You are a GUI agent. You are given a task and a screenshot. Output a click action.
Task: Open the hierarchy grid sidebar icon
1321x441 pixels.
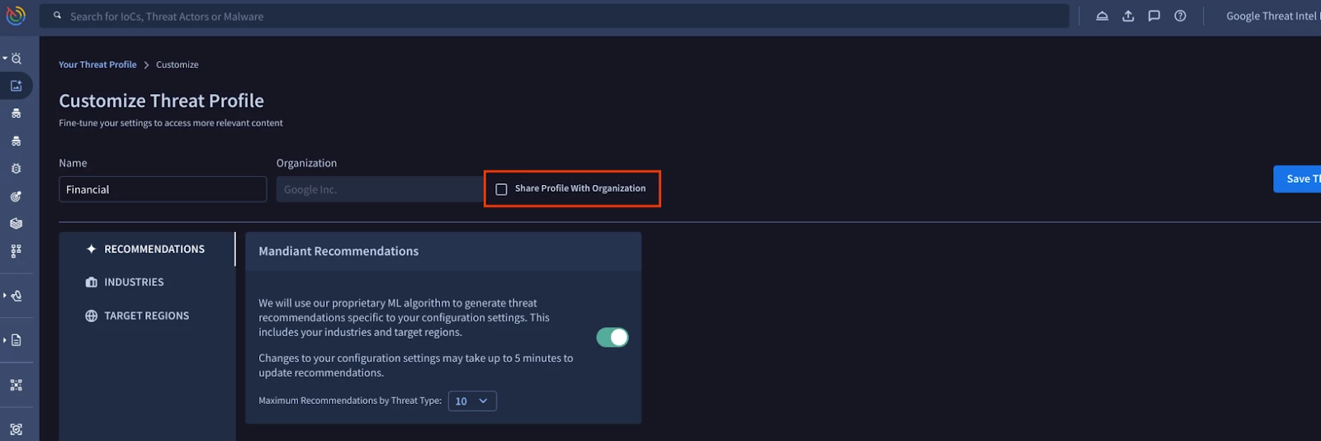pos(16,251)
